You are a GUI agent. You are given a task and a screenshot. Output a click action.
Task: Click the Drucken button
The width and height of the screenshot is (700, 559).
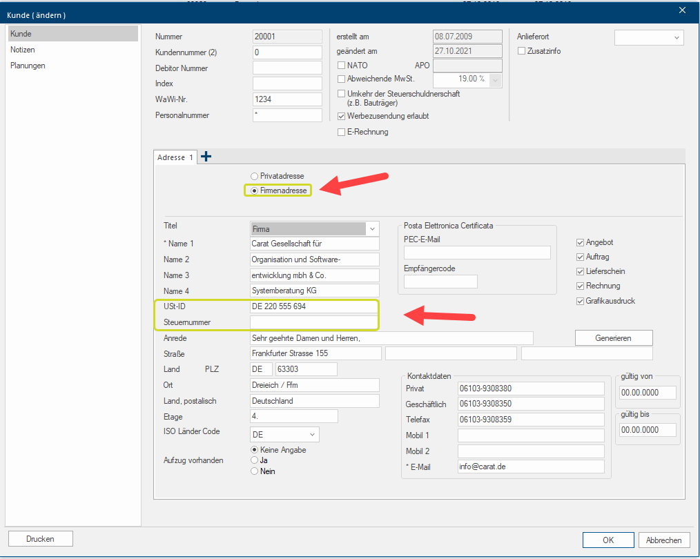click(x=40, y=539)
